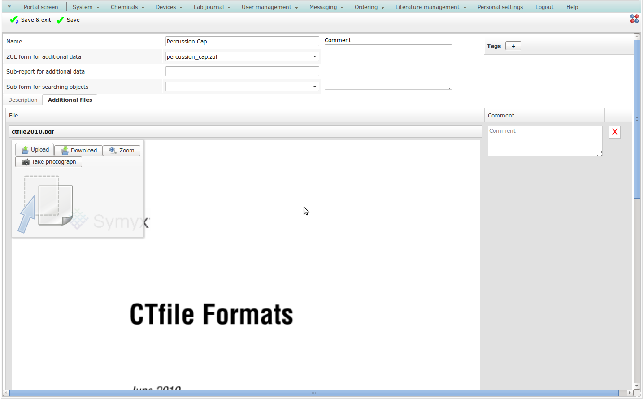Click the Save & exit checkmark icon
Screen dimensions: 643x399
click(x=14, y=20)
